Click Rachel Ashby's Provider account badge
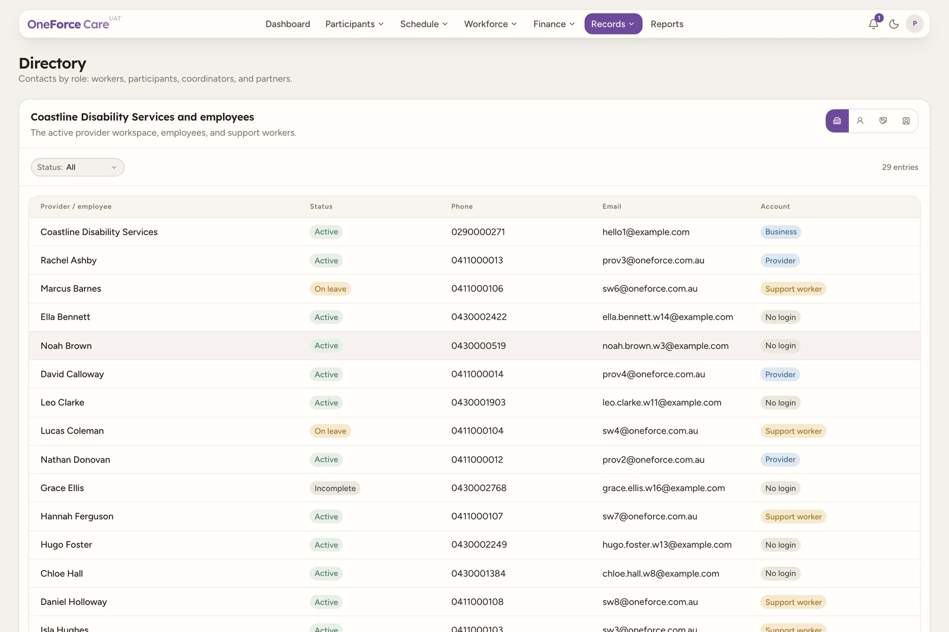Viewport: 949px width, 632px height. (780, 261)
